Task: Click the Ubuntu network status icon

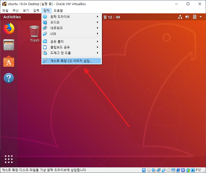Action: 180,17
